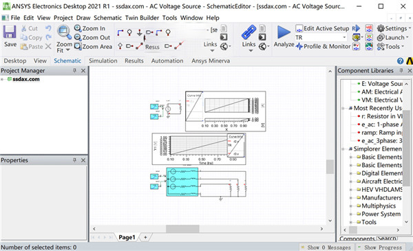This screenshot has width=413, height=251.
Task: Open the Zoom Fit dropdown arrow
Action: 67,50
